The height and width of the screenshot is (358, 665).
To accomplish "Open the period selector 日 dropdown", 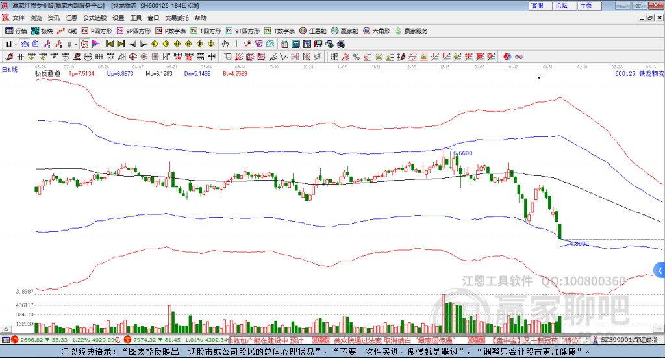I will pyautogui.click(x=9, y=44).
